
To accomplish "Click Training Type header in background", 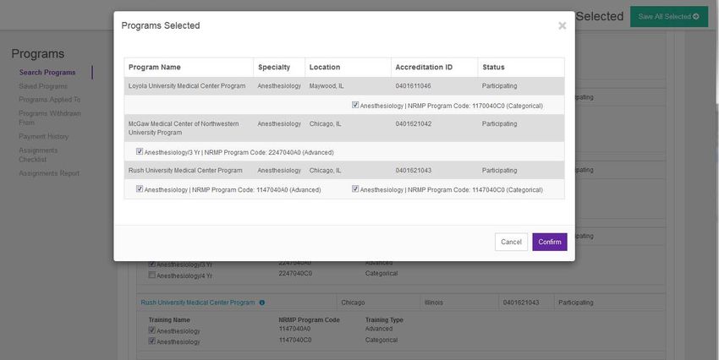I will point(384,320).
